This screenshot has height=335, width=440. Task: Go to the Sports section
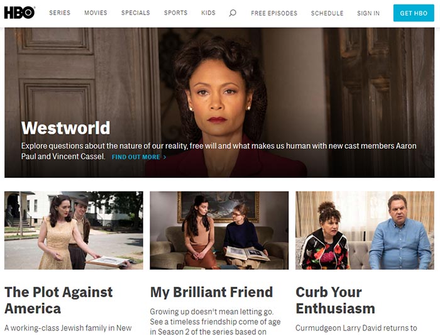tap(175, 13)
